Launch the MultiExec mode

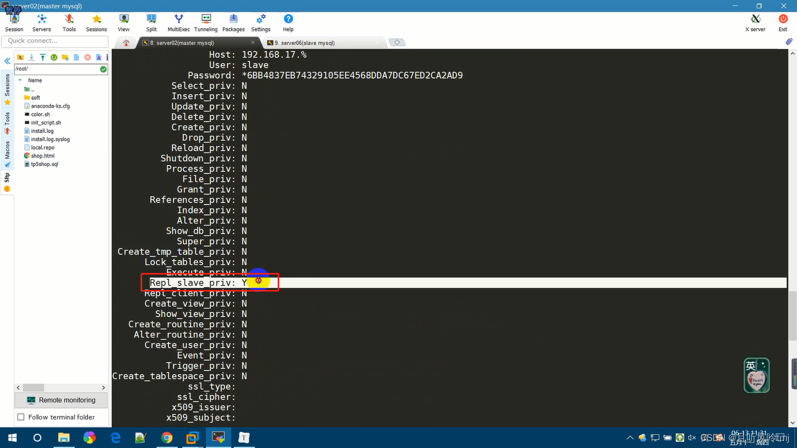coord(179,23)
